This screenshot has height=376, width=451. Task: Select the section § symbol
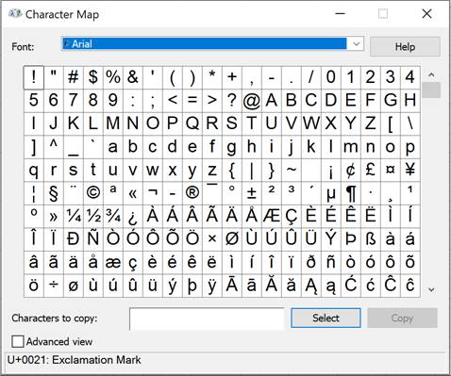tap(54, 193)
